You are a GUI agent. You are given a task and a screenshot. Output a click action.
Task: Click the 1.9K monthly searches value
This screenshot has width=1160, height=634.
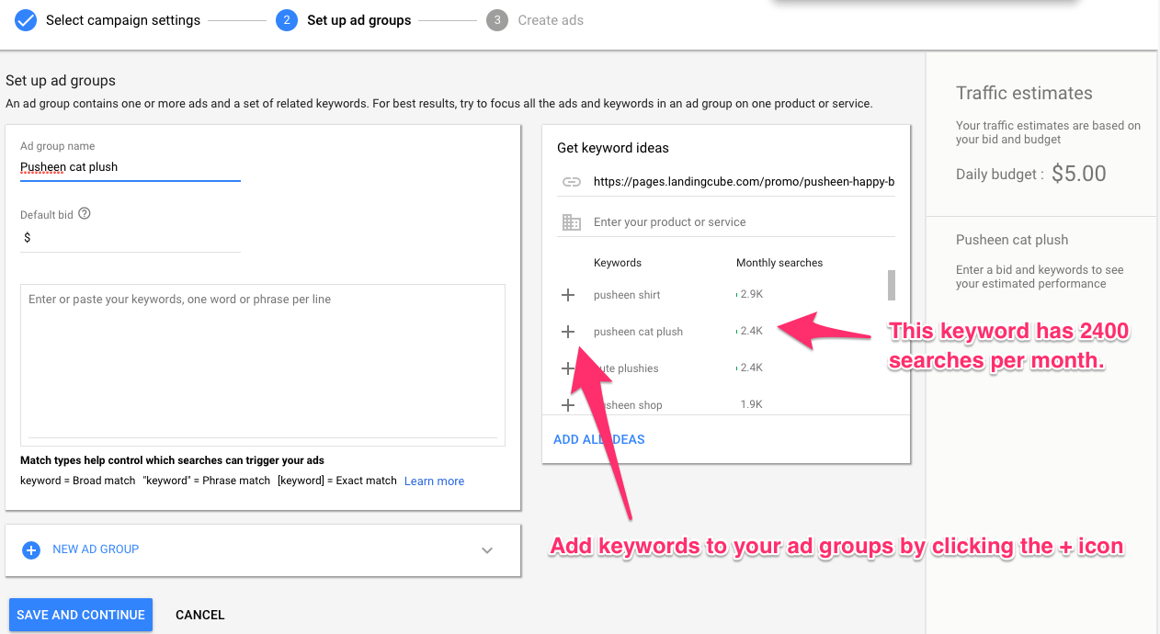point(751,404)
